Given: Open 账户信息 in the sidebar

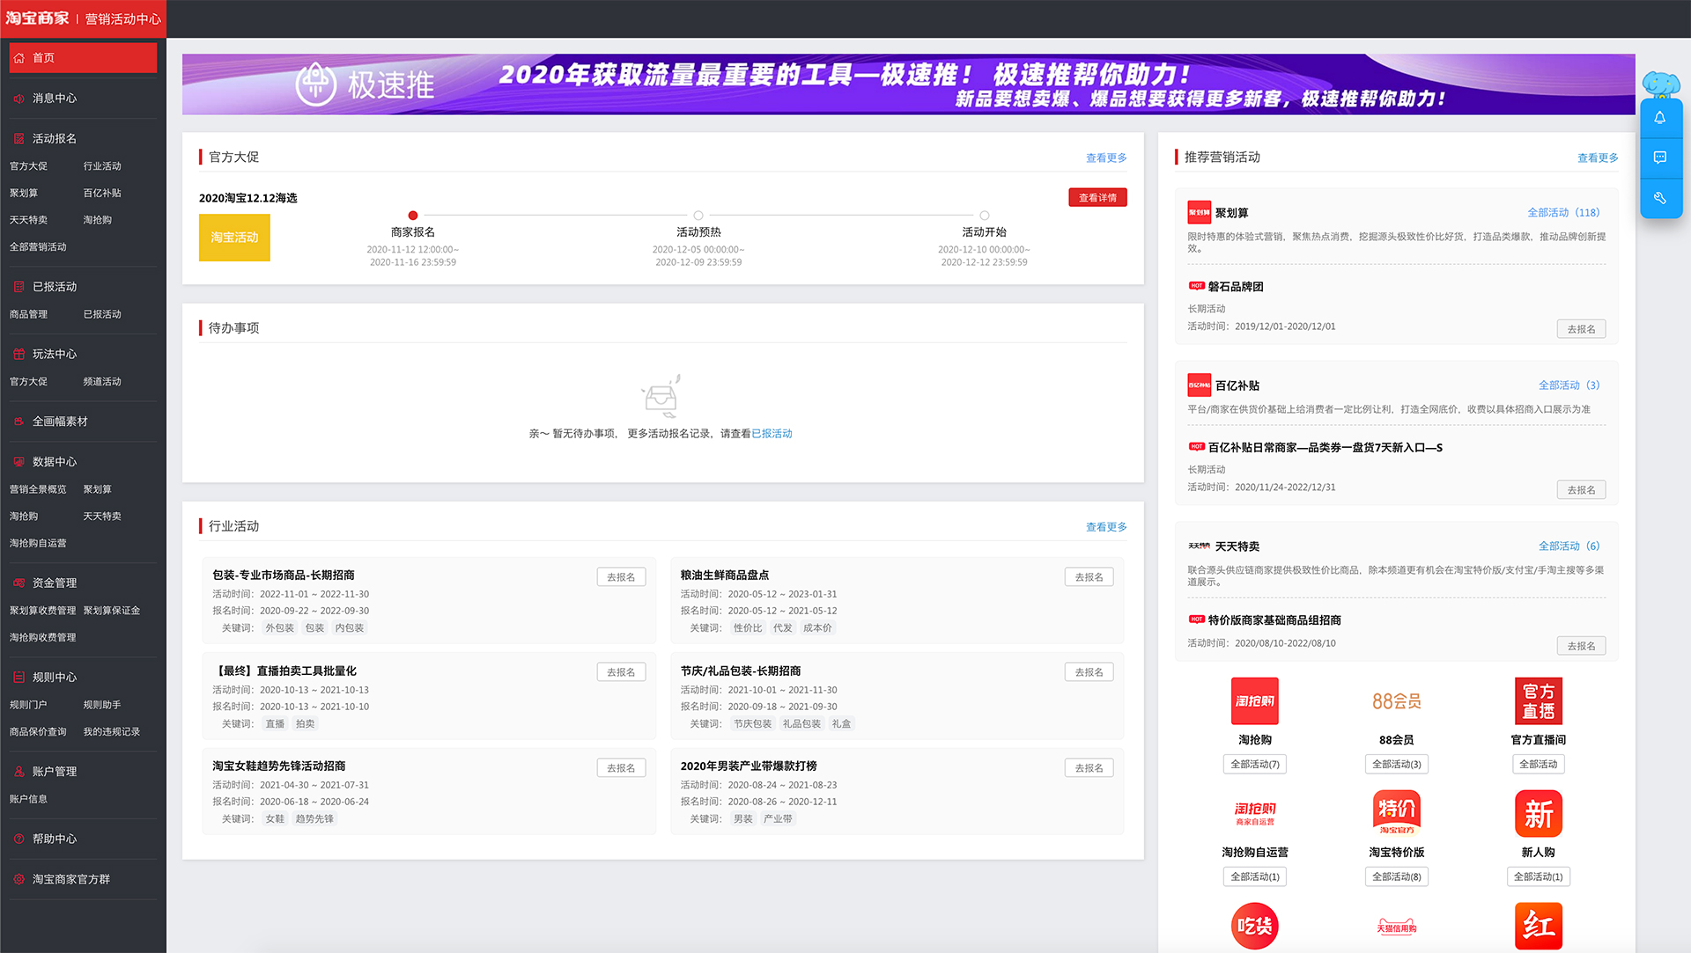Looking at the screenshot, I should point(28,799).
